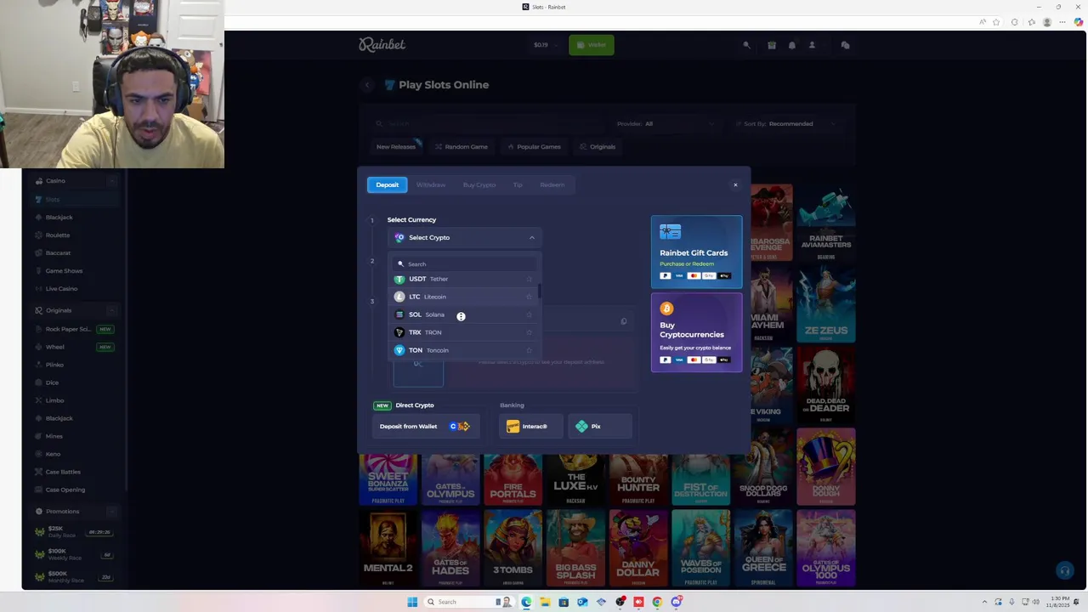Image resolution: width=1088 pixels, height=612 pixels.
Task: Star the TON Toncoin entry
Action: tap(529, 350)
